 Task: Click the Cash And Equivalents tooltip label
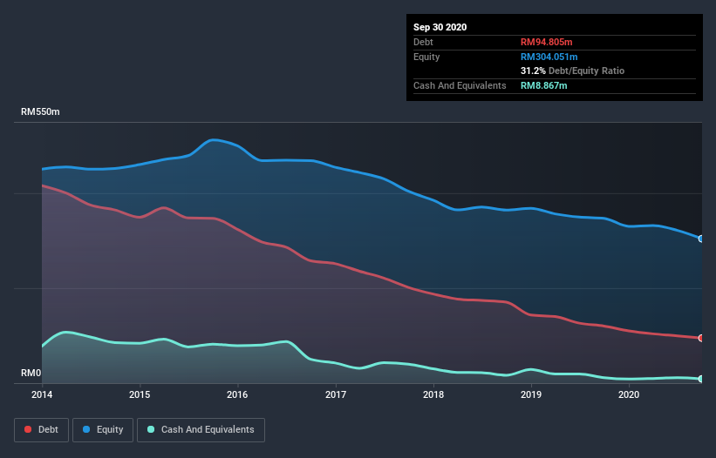[460, 85]
